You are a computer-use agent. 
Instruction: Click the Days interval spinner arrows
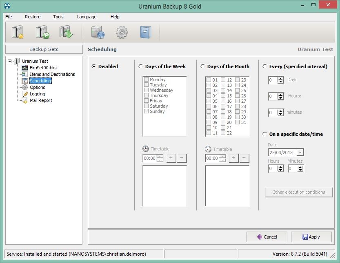[x=280, y=80]
